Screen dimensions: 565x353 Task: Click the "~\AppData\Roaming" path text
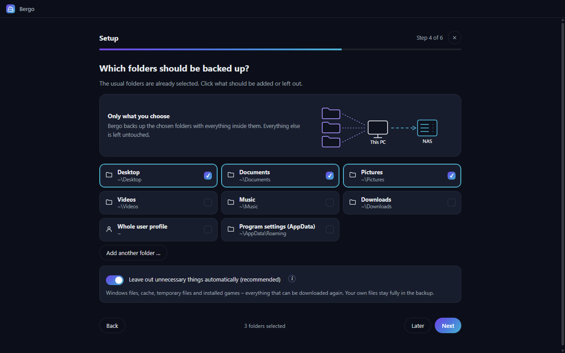(263, 233)
